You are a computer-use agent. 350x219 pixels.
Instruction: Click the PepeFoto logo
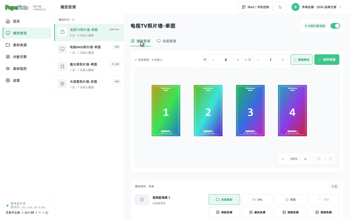17,8
